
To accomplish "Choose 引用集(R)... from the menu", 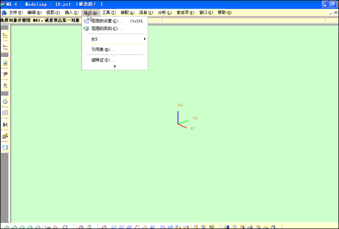I will [115, 50].
